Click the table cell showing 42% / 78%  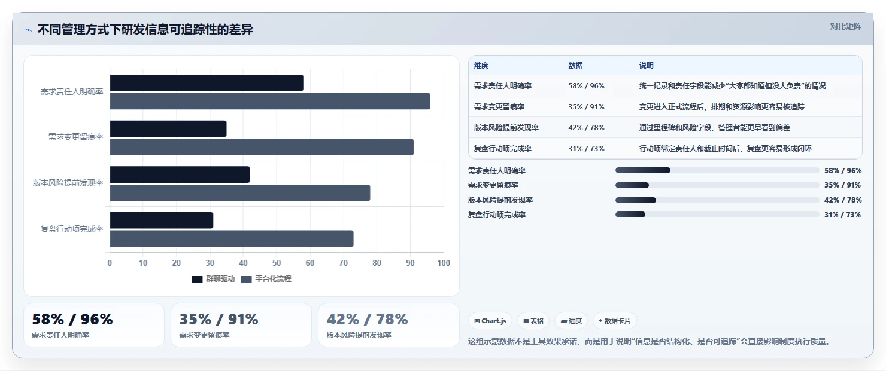586,128
